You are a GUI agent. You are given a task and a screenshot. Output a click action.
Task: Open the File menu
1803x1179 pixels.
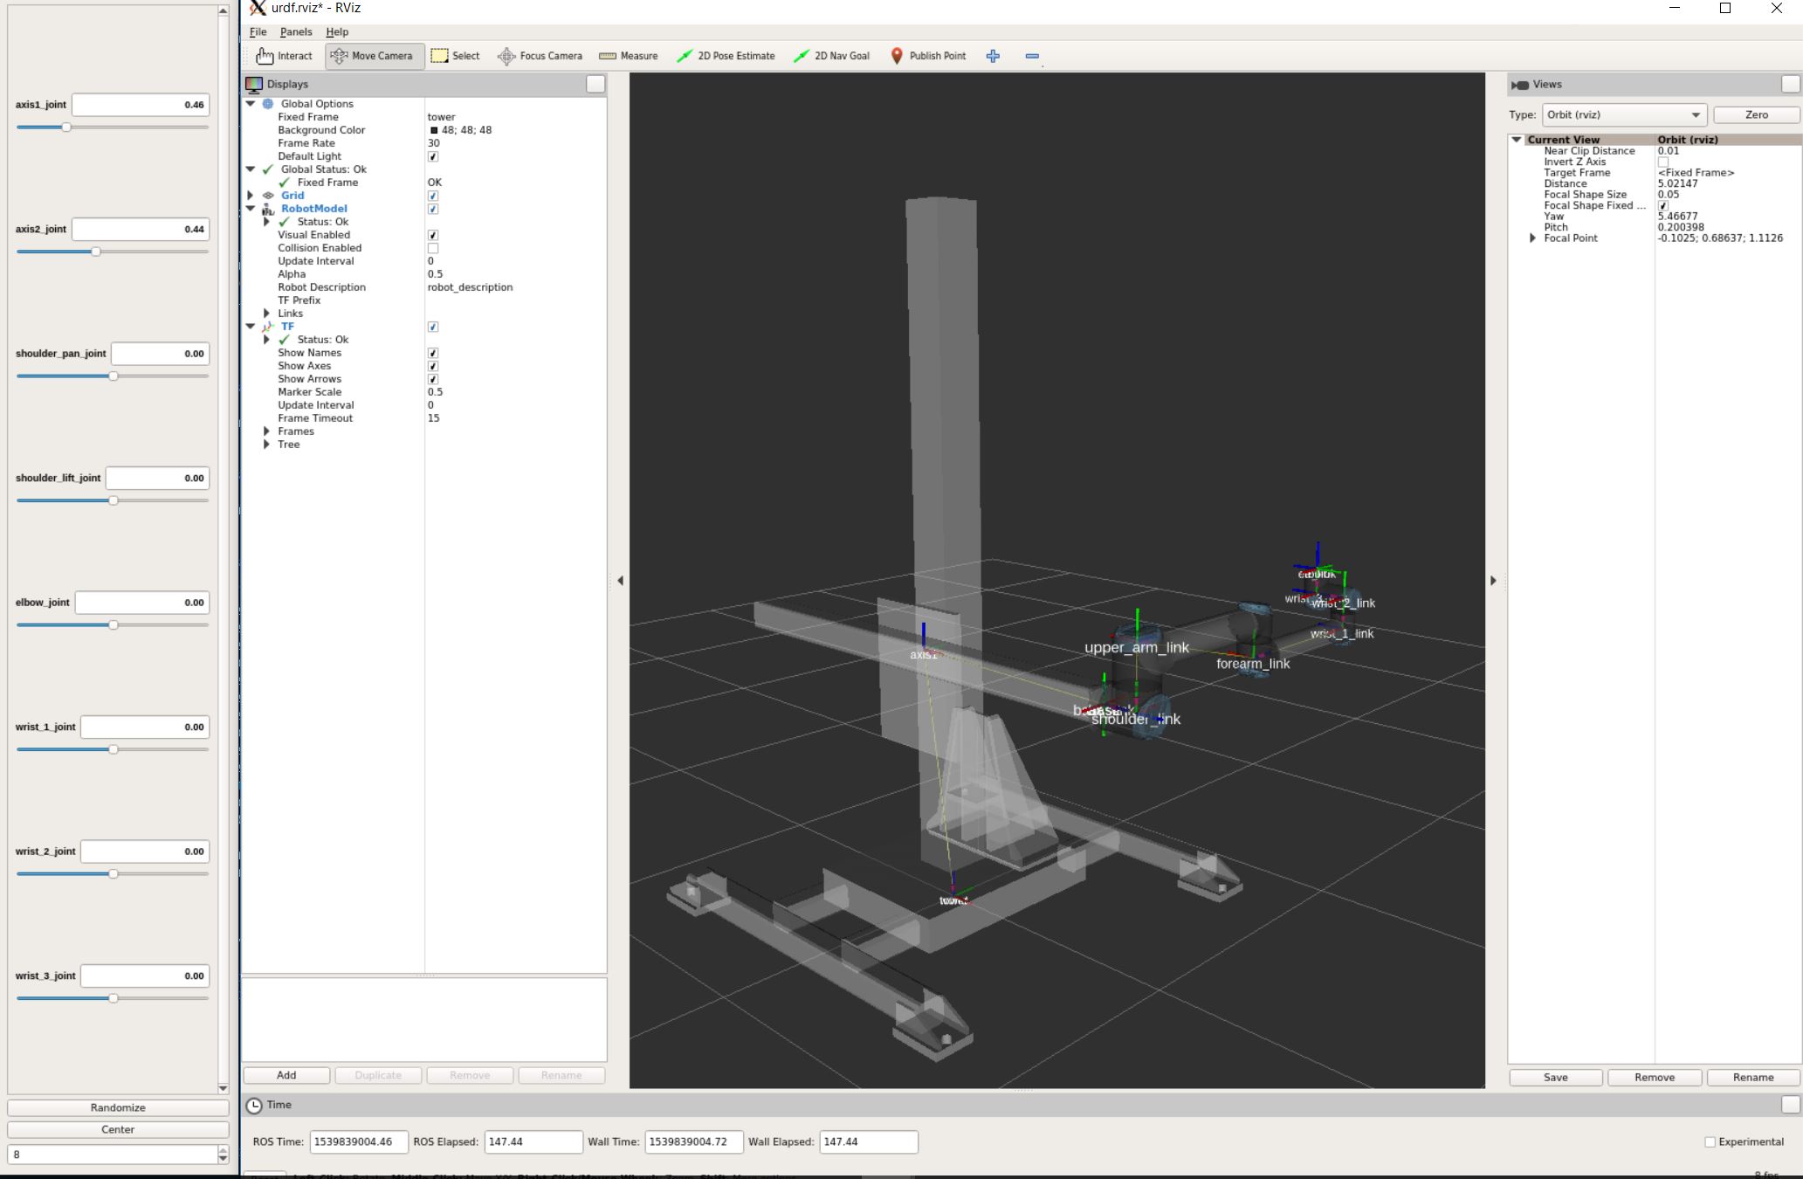click(258, 31)
